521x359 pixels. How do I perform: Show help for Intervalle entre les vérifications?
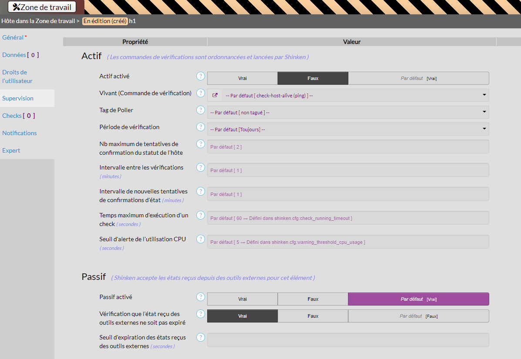click(200, 167)
